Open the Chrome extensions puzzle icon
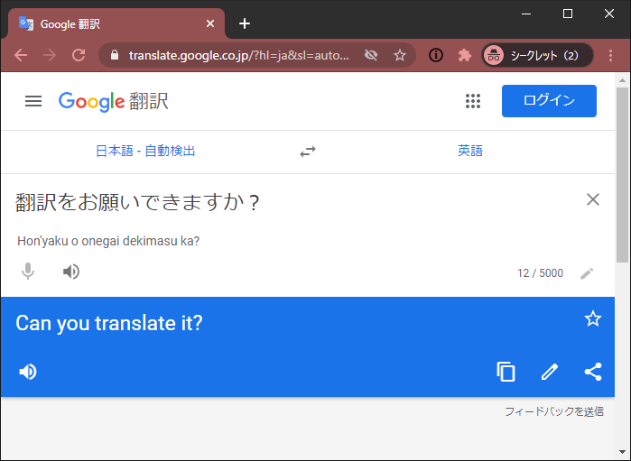Screen dimensions: 631x461 pyautogui.click(x=465, y=55)
